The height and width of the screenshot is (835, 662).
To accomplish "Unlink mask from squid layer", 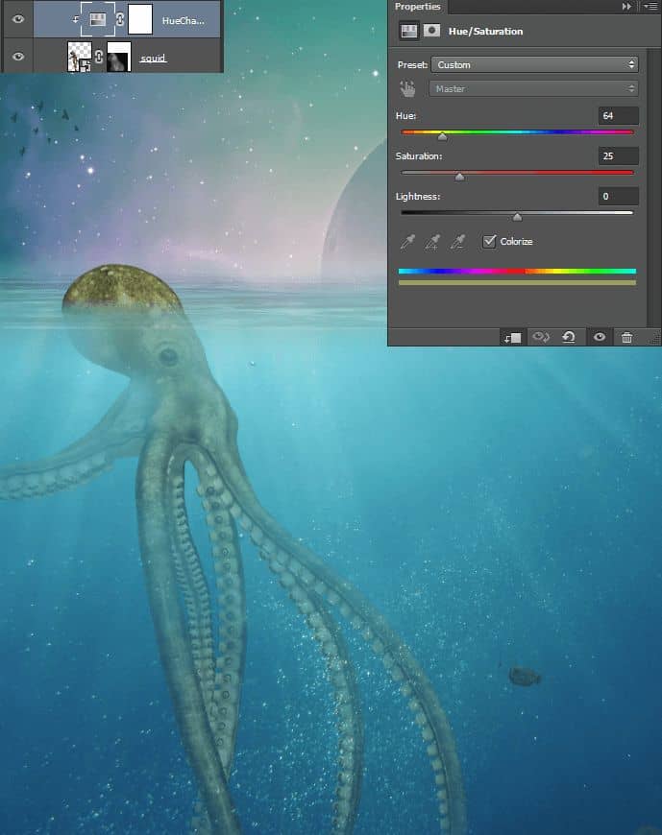I will coord(99,57).
